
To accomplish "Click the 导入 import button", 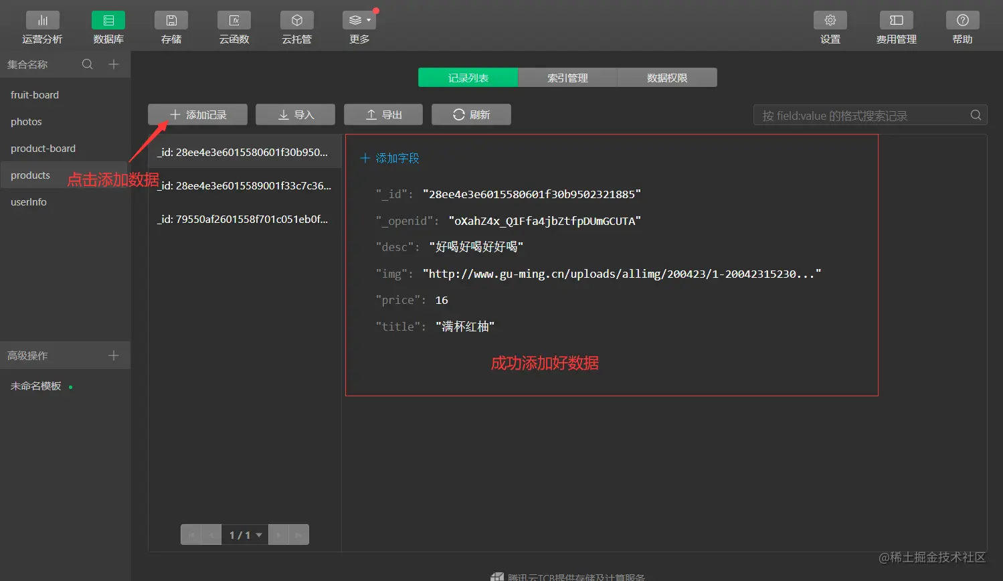I will pyautogui.click(x=295, y=114).
